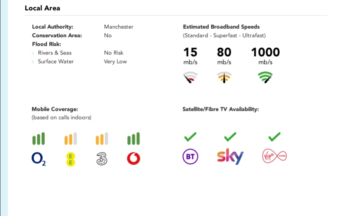Click the EE network logo
The height and width of the screenshot is (216, 343).
click(x=70, y=159)
